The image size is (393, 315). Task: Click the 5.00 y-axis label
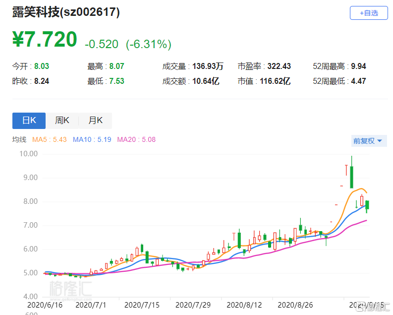(x=30, y=273)
